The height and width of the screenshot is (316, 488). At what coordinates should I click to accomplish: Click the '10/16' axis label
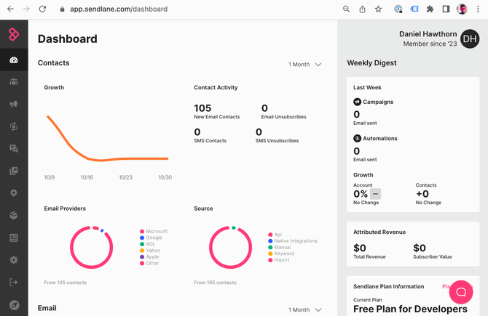pos(87,177)
